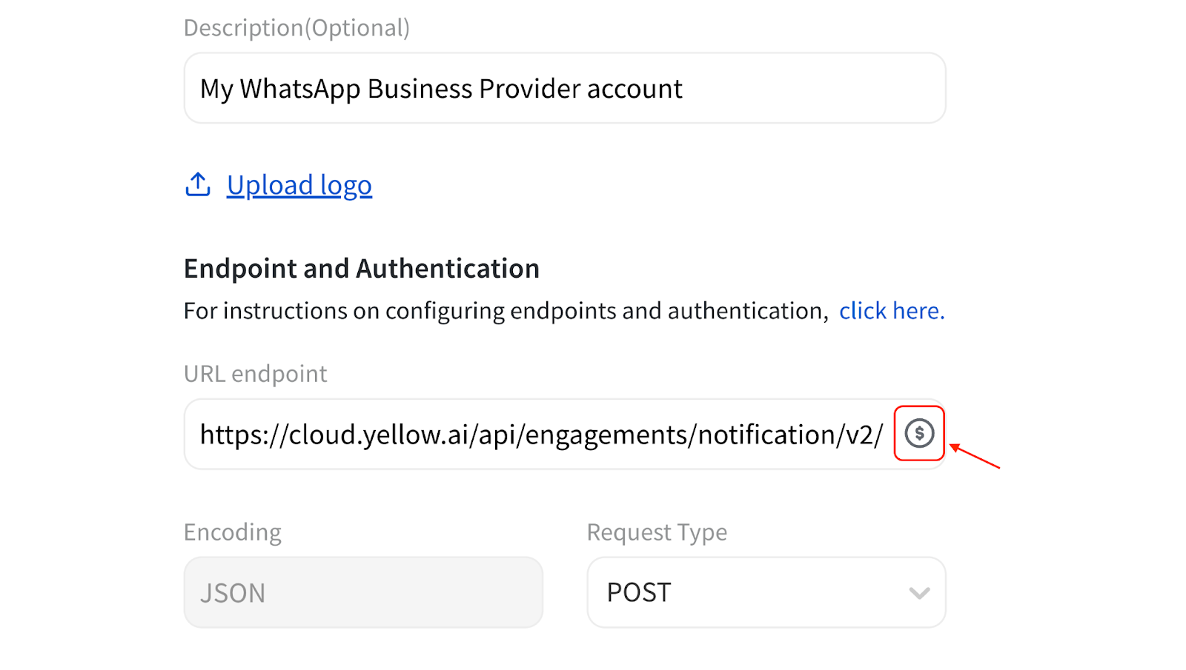Click the 'POST' text in Request Type
The image size is (1186, 670).
[639, 592]
